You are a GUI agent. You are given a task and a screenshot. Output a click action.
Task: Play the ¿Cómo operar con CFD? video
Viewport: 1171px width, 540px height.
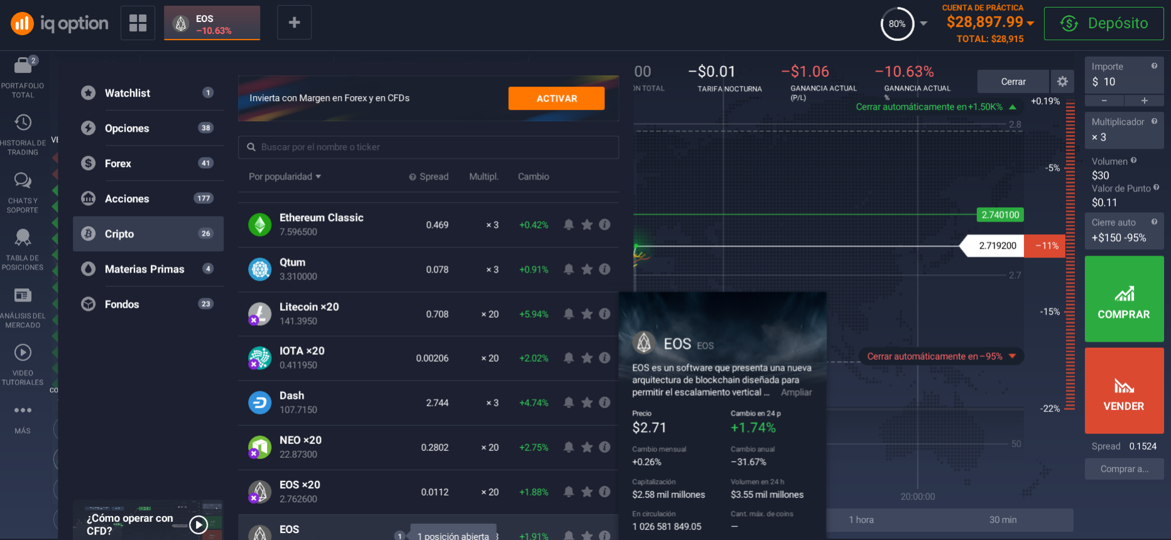(199, 524)
